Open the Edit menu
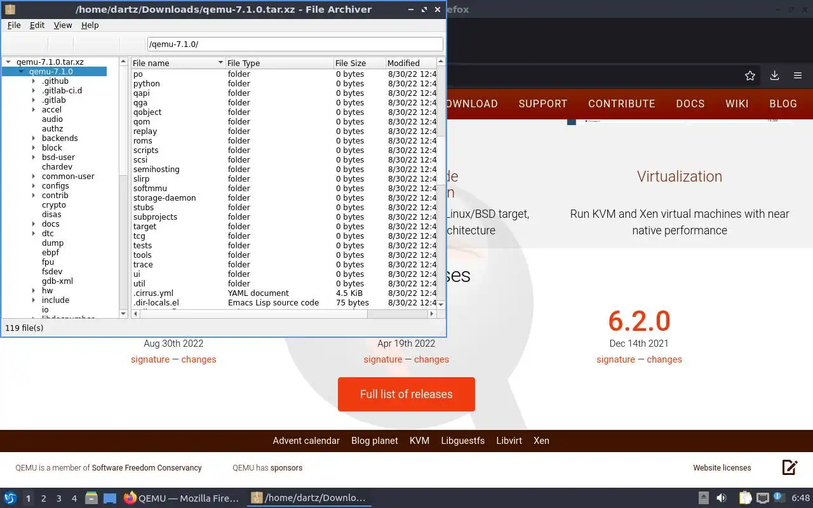This screenshot has width=813, height=508. pos(37,25)
